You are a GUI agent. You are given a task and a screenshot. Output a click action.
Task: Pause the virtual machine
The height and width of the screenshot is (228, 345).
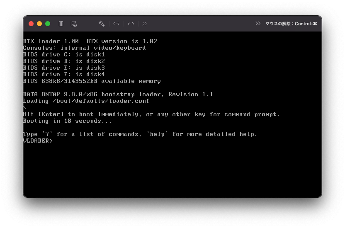(x=61, y=24)
